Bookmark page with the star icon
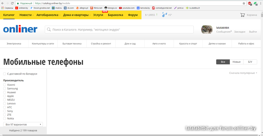Viewport: 263px width, 136px height. [244, 3]
